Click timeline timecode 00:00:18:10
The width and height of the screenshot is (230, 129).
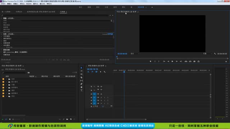pos(93,69)
